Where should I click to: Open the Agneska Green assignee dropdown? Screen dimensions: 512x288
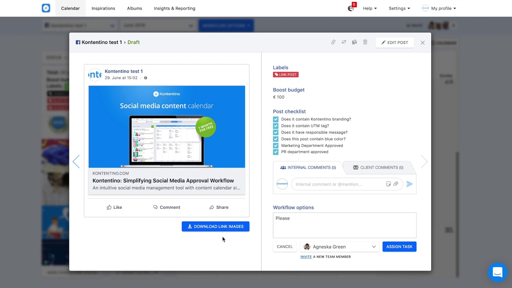[340, 247]
